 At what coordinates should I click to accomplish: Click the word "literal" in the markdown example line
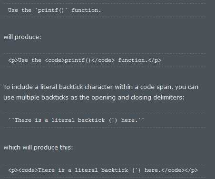(63, 120)
